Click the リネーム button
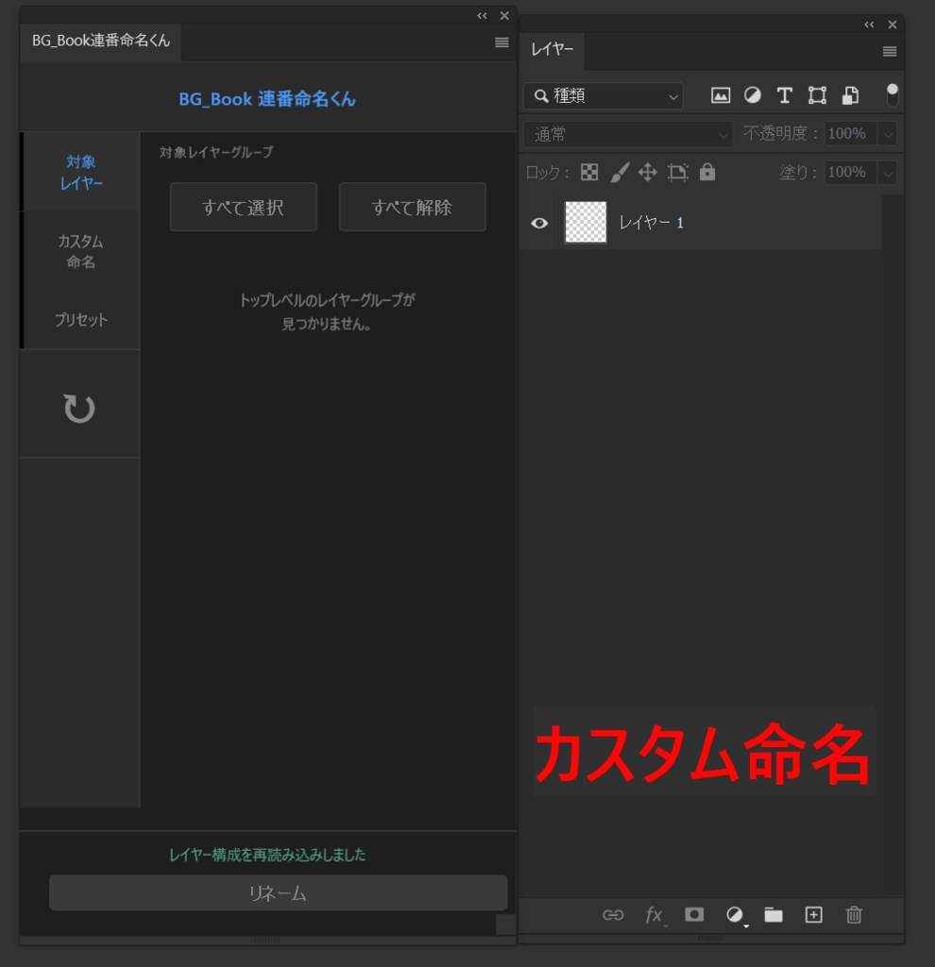 pyautogui.click(x=279, y=893)
